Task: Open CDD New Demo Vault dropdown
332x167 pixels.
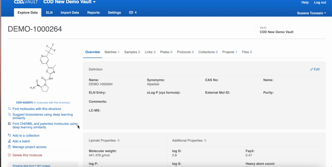Action: point(69,2)
